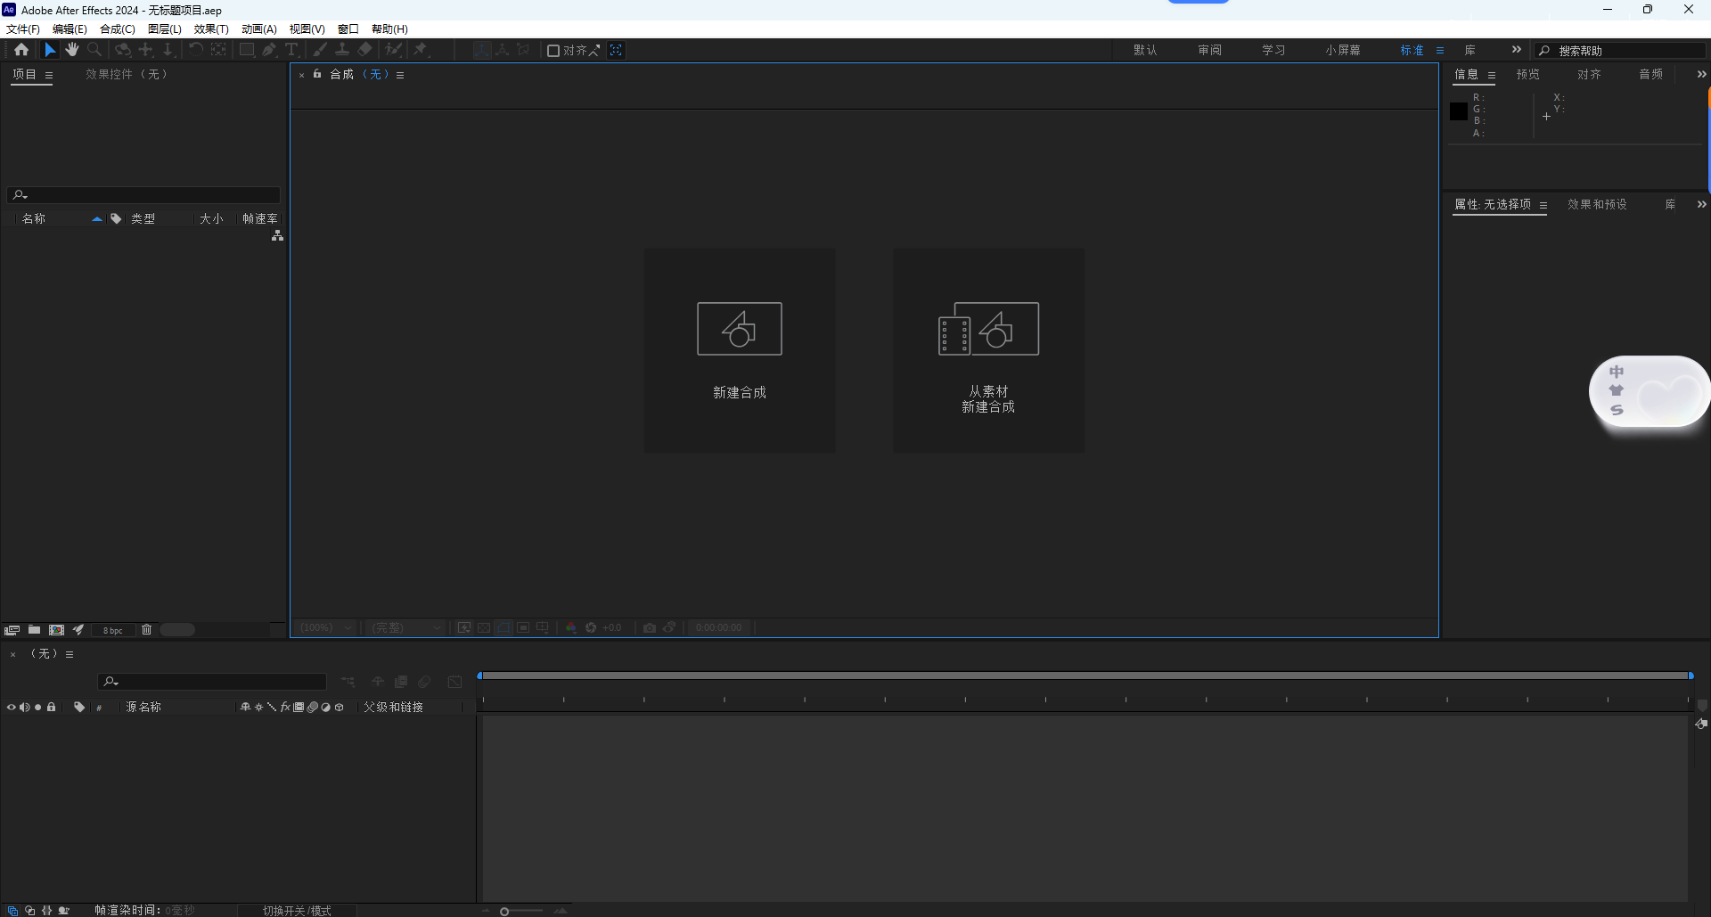Click the New Composition icon in Project panel
Image resolution: width=1711 pixels, height=917 pixels.
click(56, 630)
